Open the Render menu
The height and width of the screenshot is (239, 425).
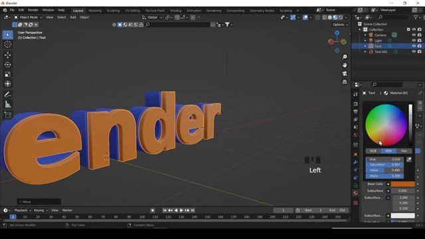click(33, 10)
